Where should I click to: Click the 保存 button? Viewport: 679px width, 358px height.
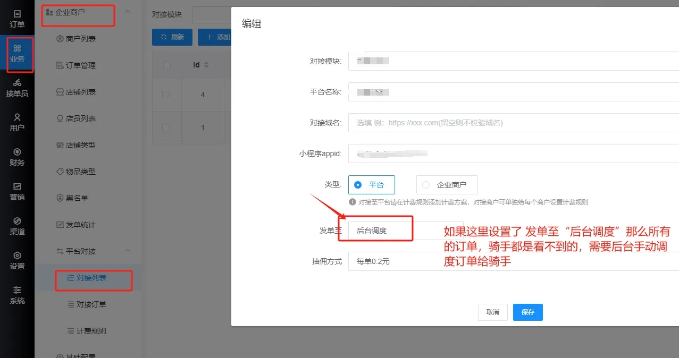[527, 312]
